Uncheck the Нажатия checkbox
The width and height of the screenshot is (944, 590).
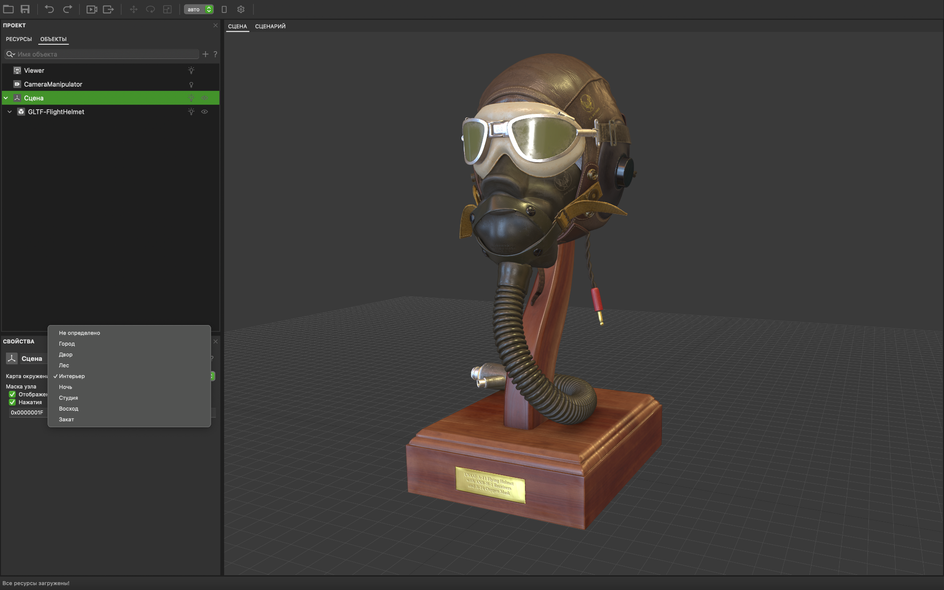pos(12,402)
